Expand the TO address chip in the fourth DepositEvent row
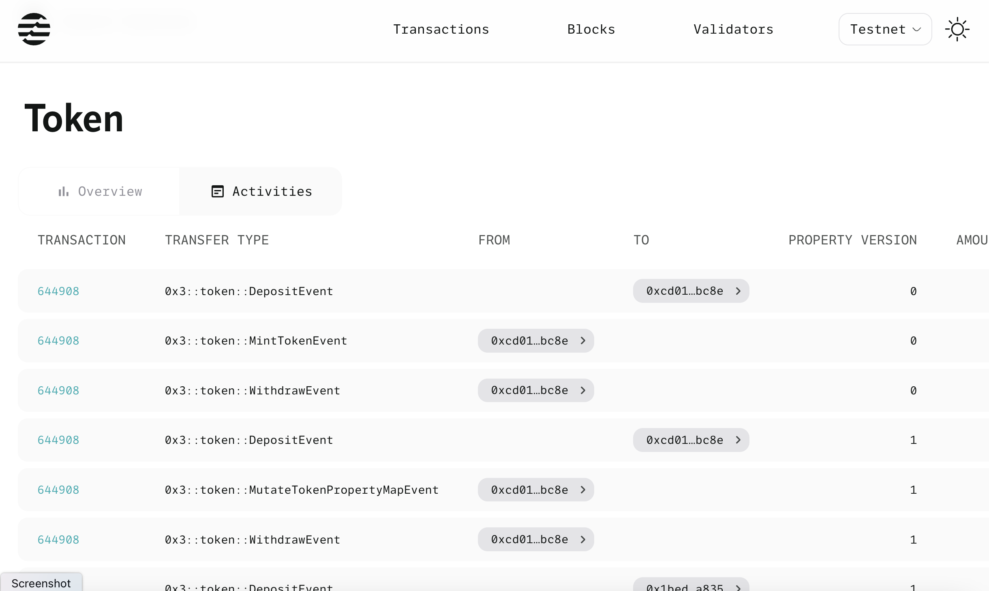 coord(691,440)
